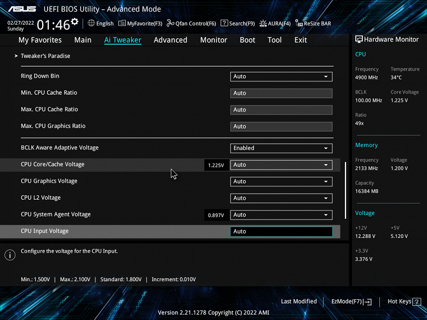Click the settings gear next to clock

74,21
